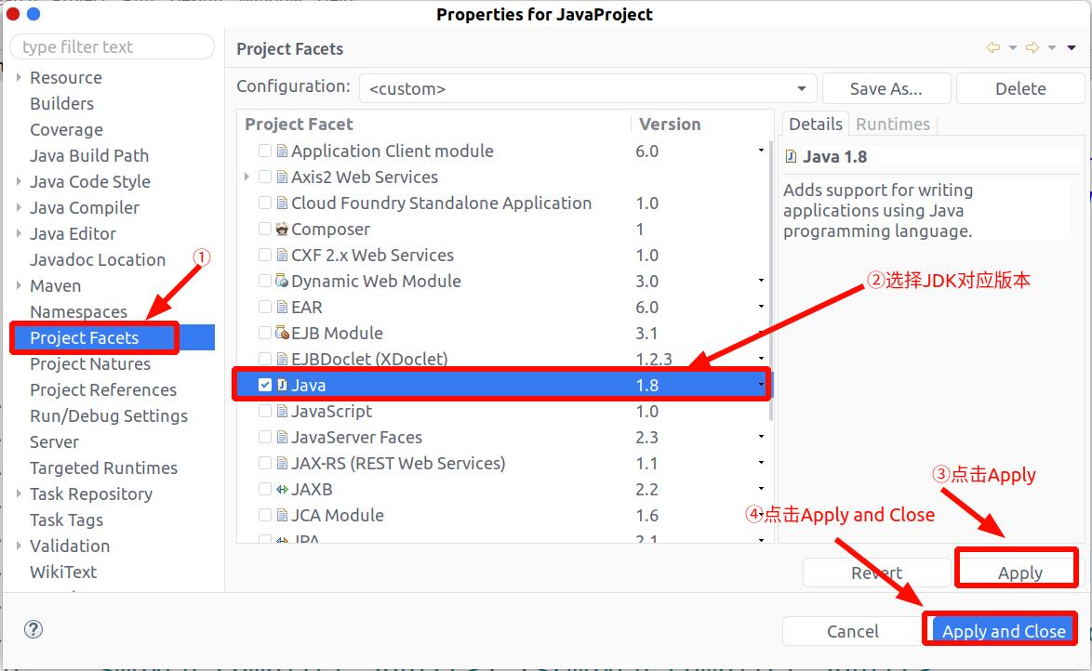Screen dimensions: 1092x671
Task: Click the facet list vertical scrollbar
Action: pyautogui.click(x=770, y=279)
